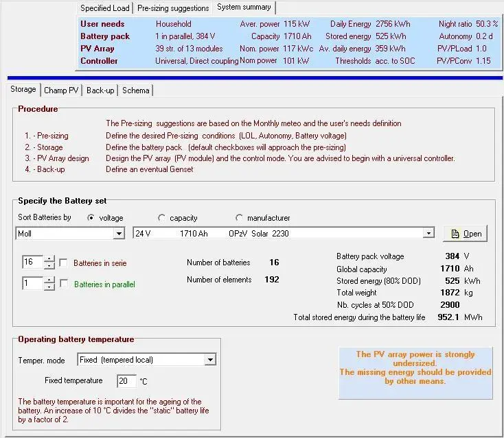Click the Fixed temperature input field

(x=126, y=381)
